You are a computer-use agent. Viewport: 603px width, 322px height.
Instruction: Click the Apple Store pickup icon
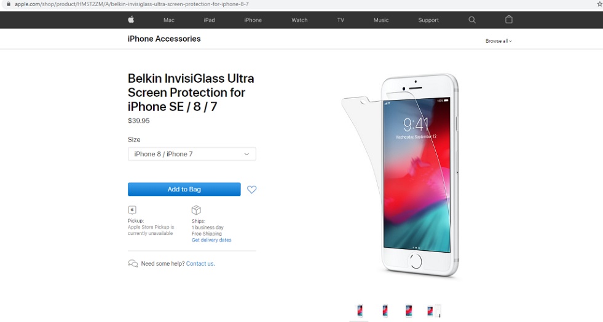132,210
